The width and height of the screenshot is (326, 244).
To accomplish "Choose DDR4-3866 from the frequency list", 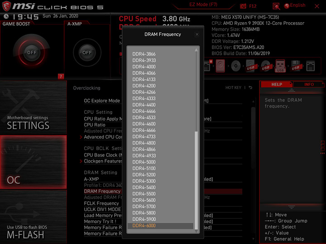I will point(144,54).
